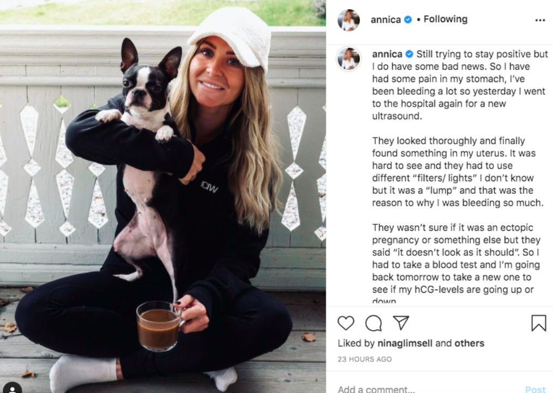Image resolution: width=553 pixels, height=393 pixels.
Task: Open annica's avatar beside the caption
Action: (x=349, y=58)
